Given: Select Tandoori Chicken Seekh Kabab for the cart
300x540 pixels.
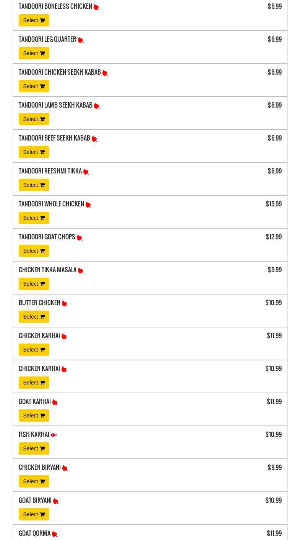Looking at the screenshot, I should click(34, 86).
